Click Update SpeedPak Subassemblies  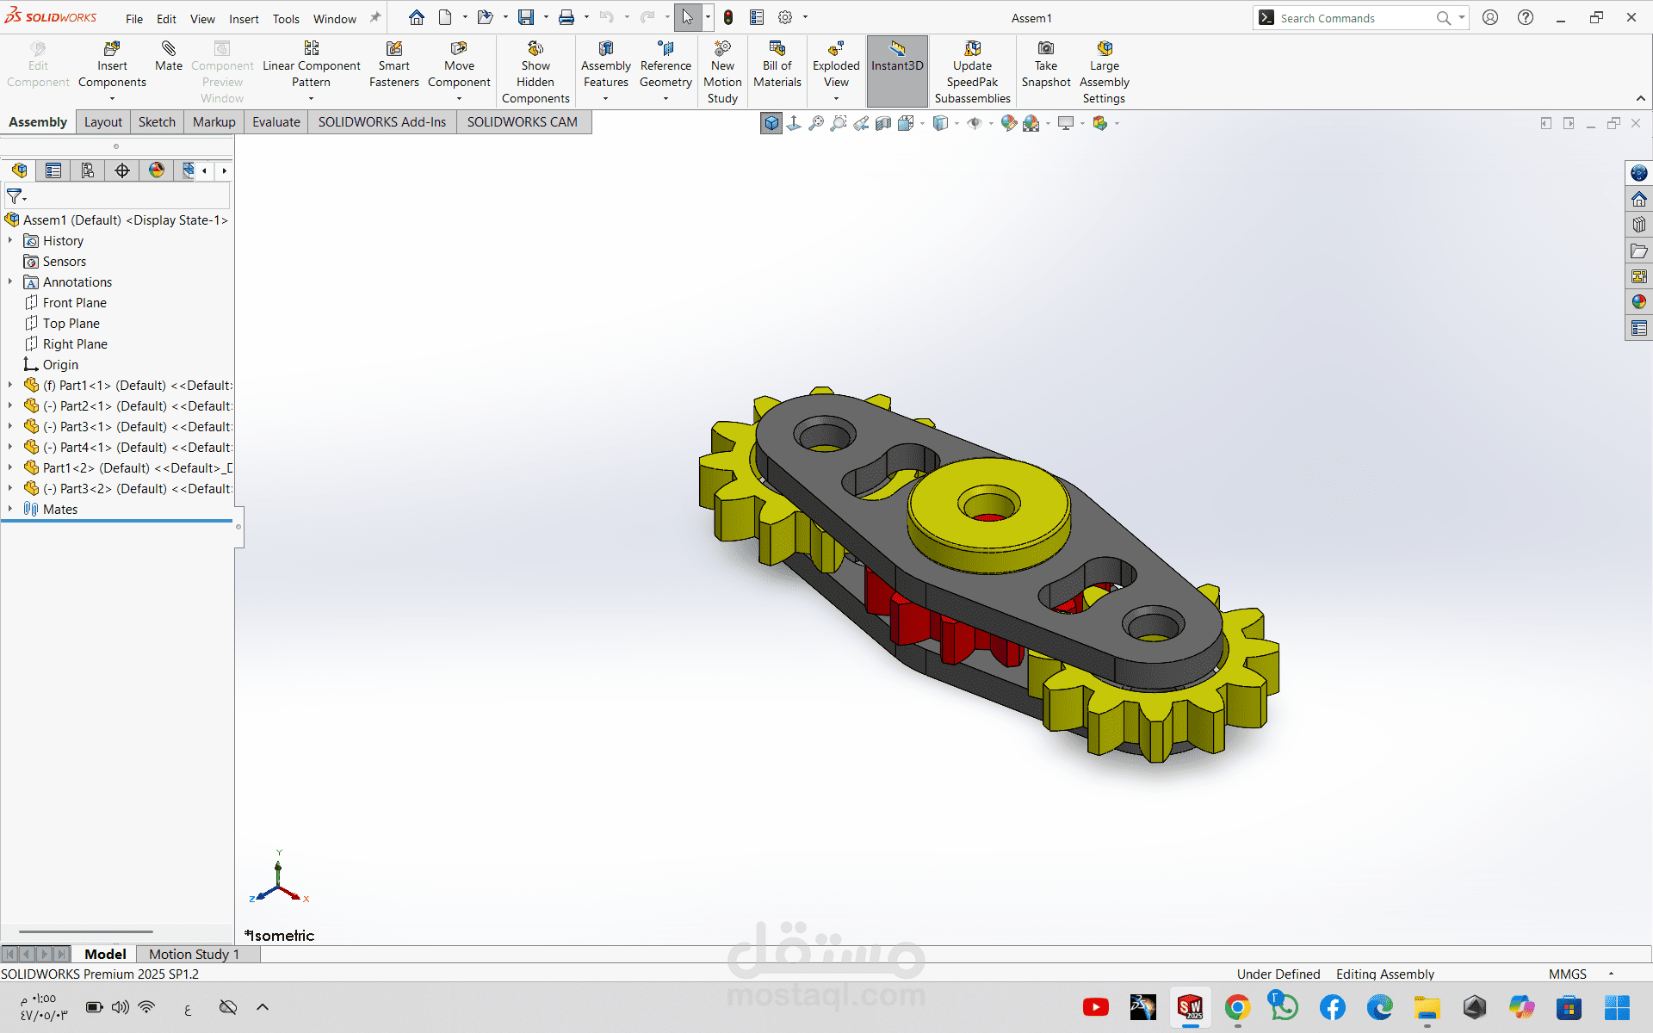(973, 73)
